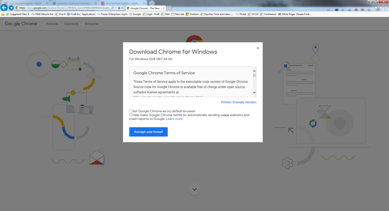Open White Pages People Find favorite
The image size is (389, 211).
click(x=294, y=14)
